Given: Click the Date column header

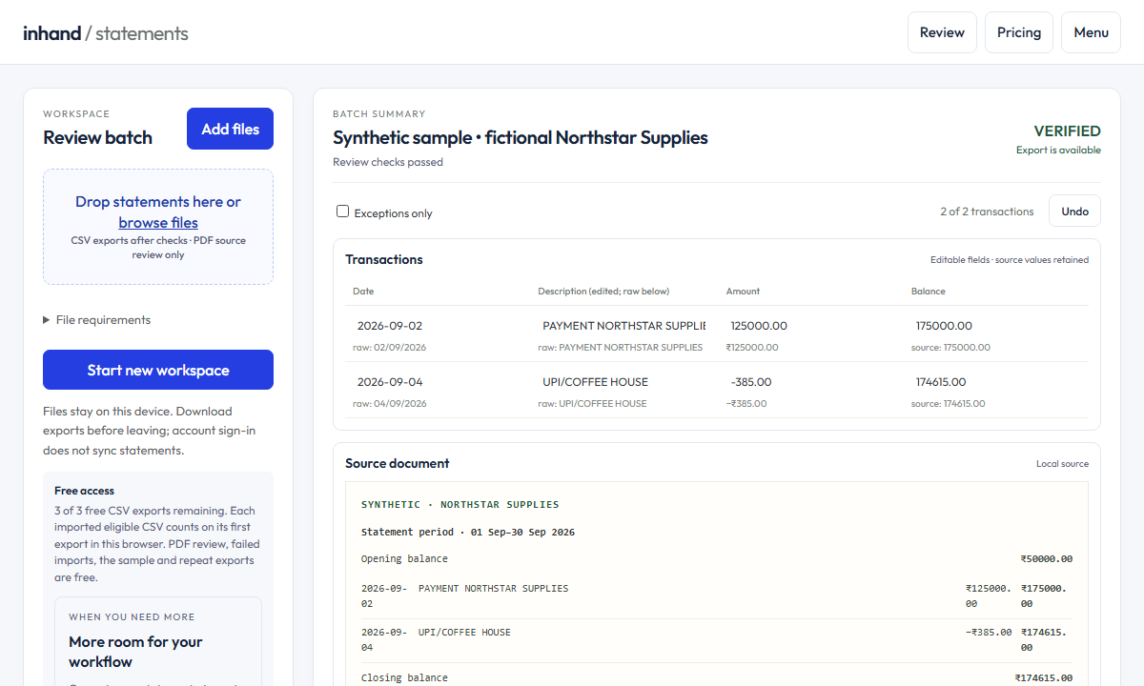Looking at the screenshot, I should coord(363,292).
